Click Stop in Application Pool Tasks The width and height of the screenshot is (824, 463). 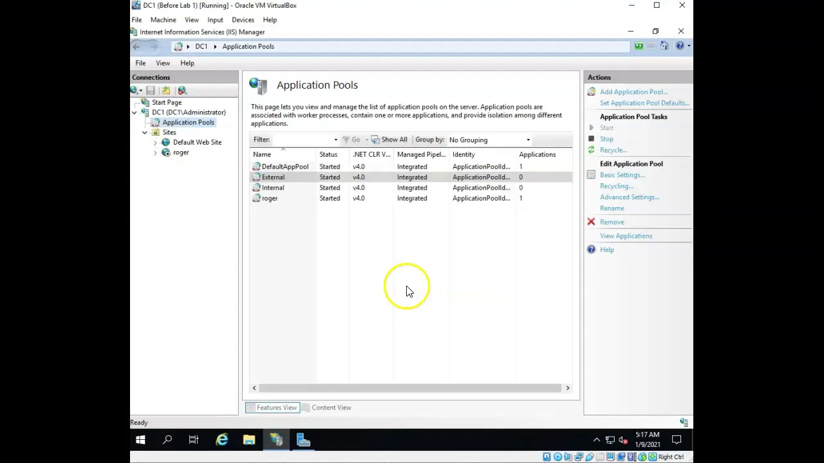click(606, 139)
